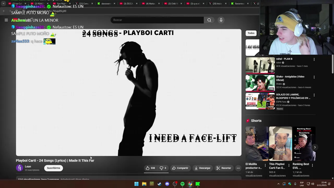Open options for This Playboi Carti short
The image size is (334, 188).
coord(289,165)
